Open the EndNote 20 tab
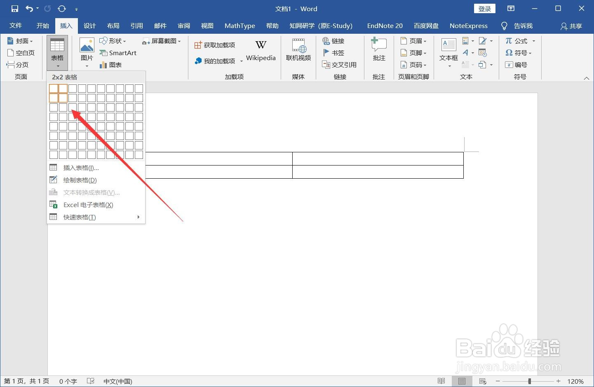This screenshot has width=594, height=387. [x=385, y=26]
